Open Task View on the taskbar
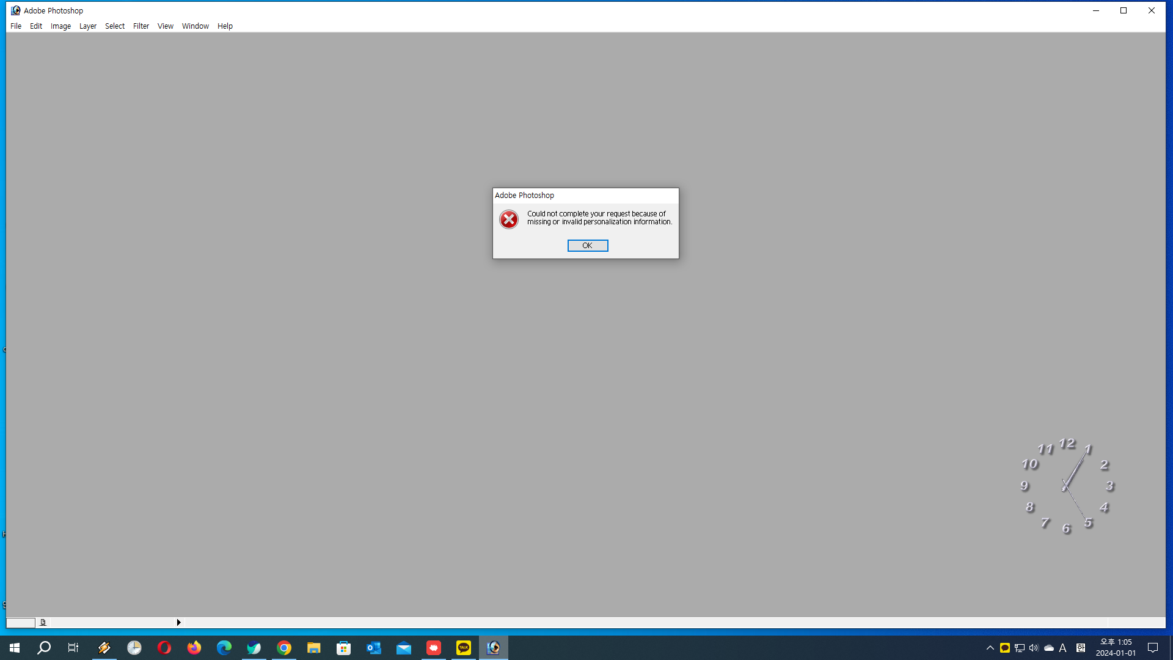The image size is (1173, 660). (x=73, y=648)
